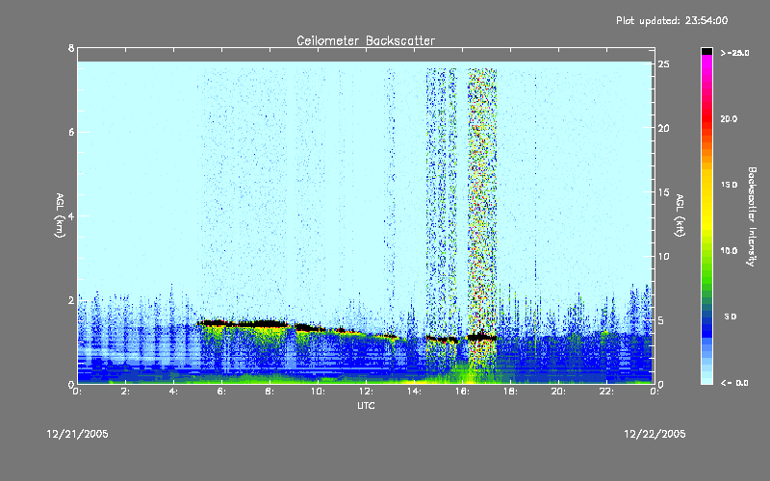Pick the red band of the colorbar
This screenshot has width=770, height=481.
pyautogui.click(x=706, y=117)
